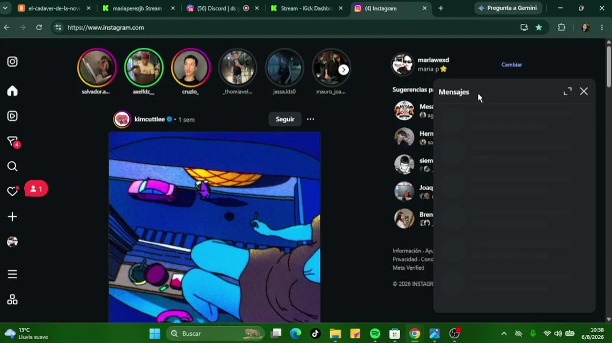Click the red new follower notification bubble
Screen dimensions: 612x343
click(x=36, y=189)
